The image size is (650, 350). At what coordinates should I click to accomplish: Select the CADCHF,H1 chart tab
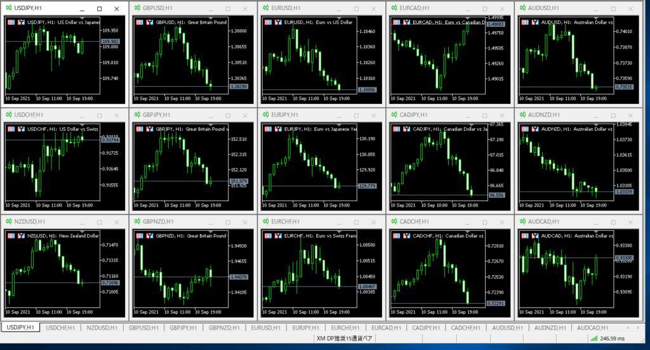click(467, 328)
